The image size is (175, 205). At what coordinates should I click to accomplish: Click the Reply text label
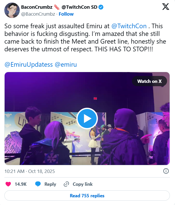50,184
